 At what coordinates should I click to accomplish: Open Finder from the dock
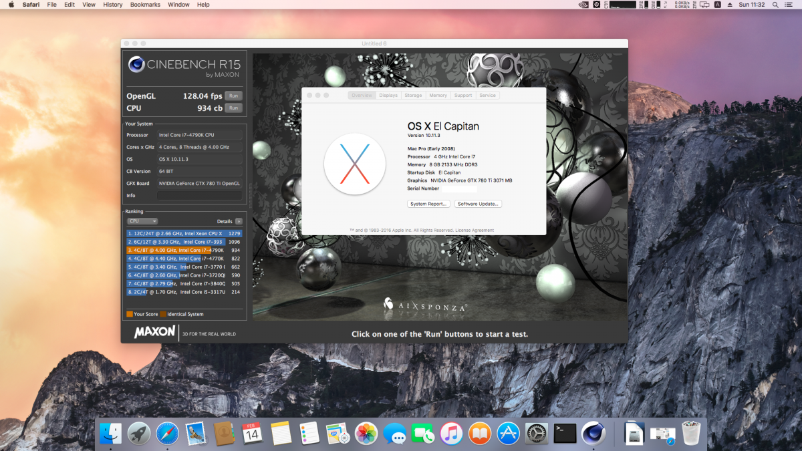(x=110, y=434)
